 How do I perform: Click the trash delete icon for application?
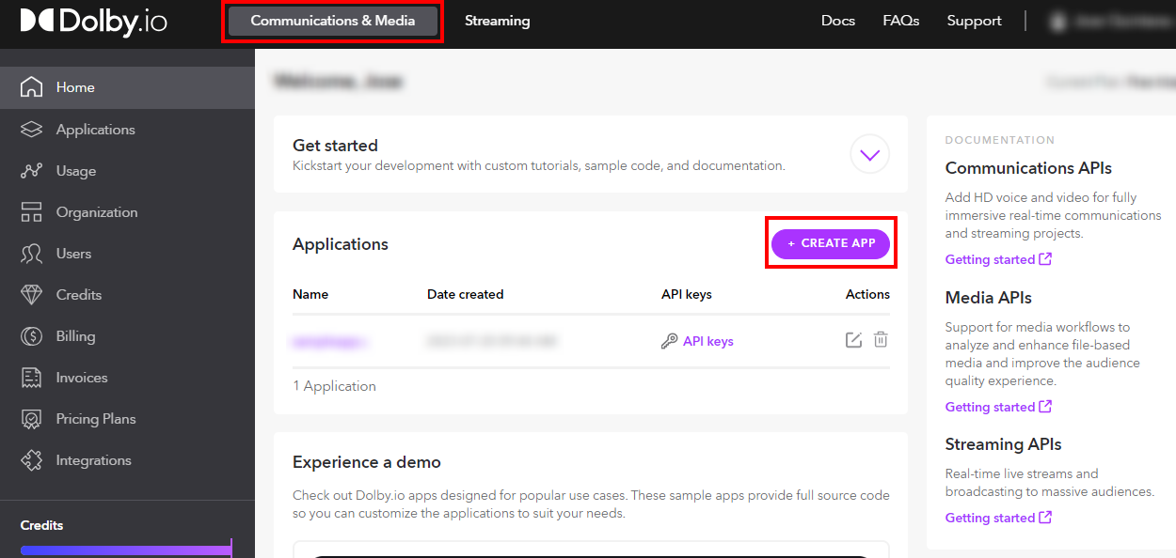click(x=881, y=340)
